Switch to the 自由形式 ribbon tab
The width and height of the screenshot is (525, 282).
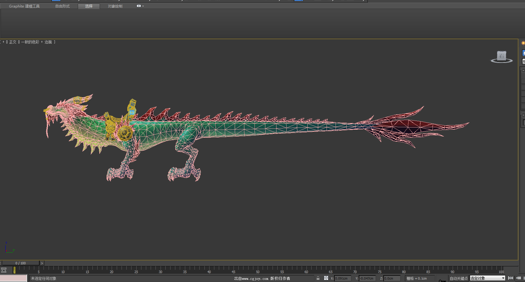[x=62, y=6]
